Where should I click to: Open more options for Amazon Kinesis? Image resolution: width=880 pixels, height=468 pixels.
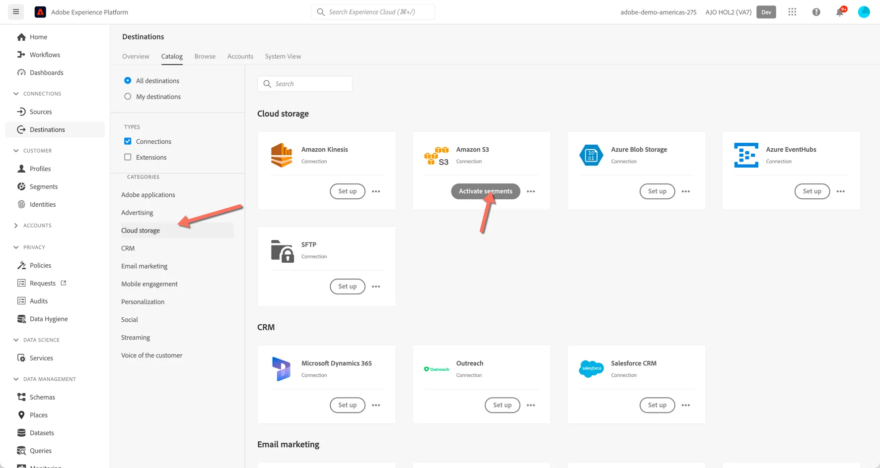click(x=376, y=191)
